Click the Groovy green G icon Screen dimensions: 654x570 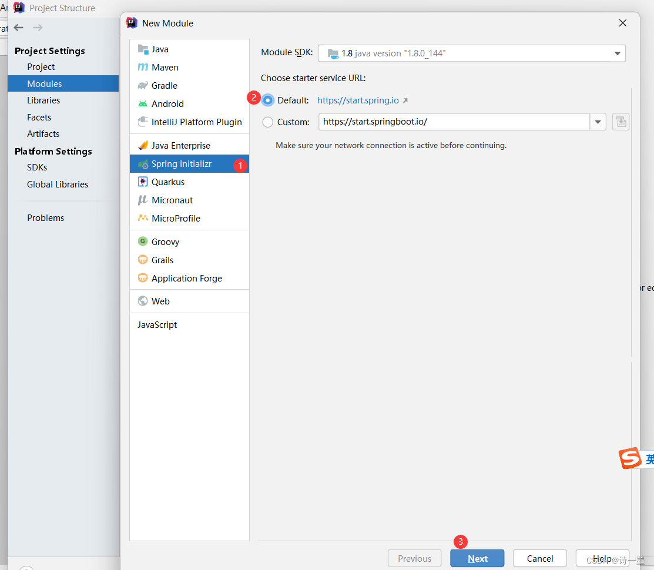143,242
